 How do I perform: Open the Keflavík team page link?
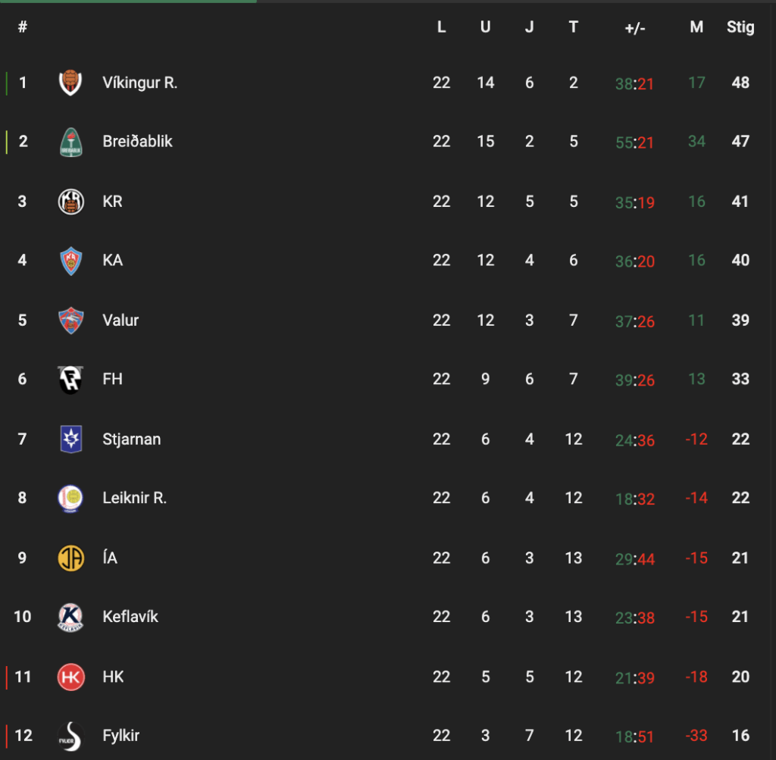pyautogui.click(x=130, y=617)
